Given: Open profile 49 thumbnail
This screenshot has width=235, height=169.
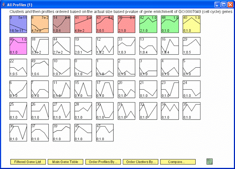Looking at the screenshot, I should (40, 68).
